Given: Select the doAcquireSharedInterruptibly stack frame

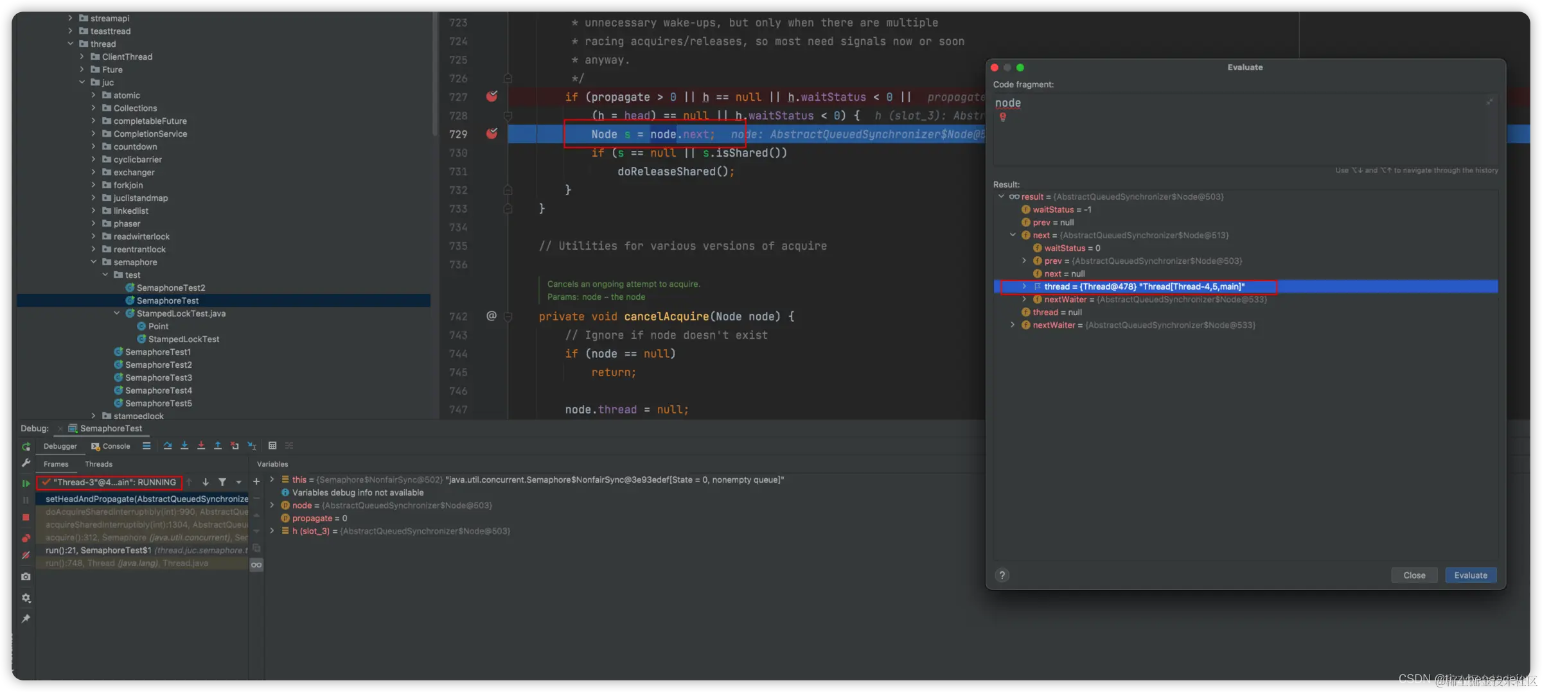Looking at the screenshot, I should [x=142, y=512].
